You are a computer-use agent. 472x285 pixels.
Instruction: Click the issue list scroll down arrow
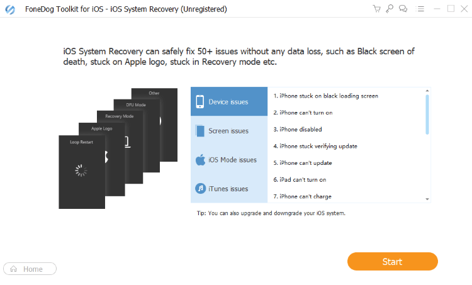click(x=427, y=199)
